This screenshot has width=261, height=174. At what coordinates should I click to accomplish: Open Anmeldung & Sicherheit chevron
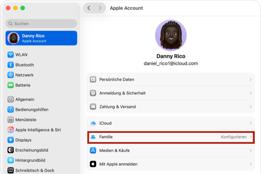point(251,93)
